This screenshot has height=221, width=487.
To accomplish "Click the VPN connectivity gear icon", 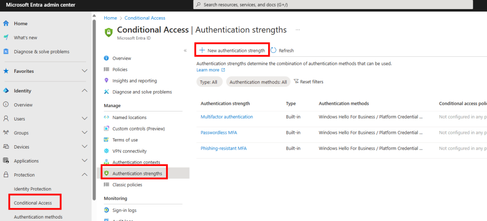I will coord(107,151).
